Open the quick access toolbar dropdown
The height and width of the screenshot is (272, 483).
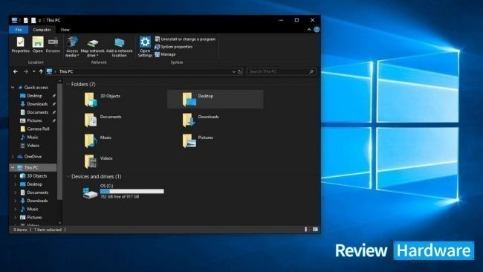tap(39, 21)
